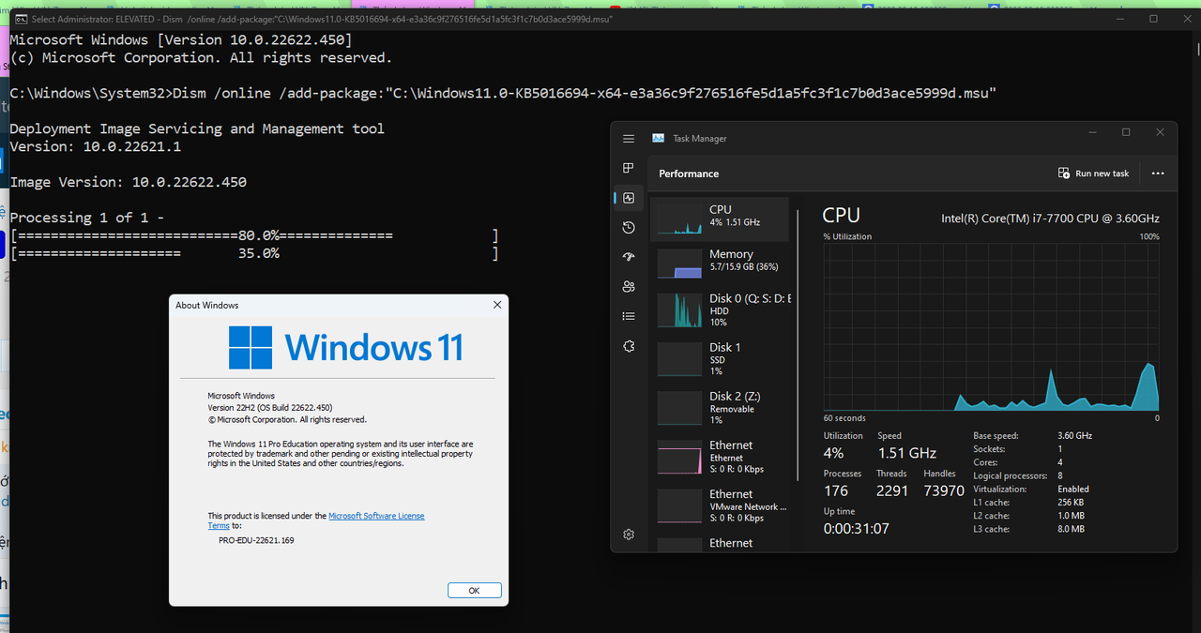Click Up time value 0:00:31:07
The height and width of the screenshot is (633, 1201).
pyautogui.click(x=857, y=528)
